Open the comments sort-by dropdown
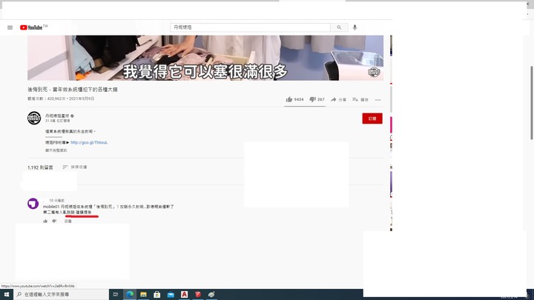The image size is (534, 300). 75,167
